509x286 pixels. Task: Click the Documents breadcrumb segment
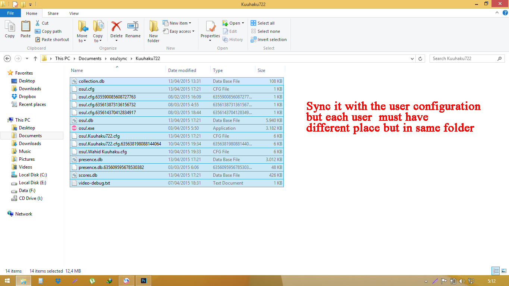coord(90,59)
